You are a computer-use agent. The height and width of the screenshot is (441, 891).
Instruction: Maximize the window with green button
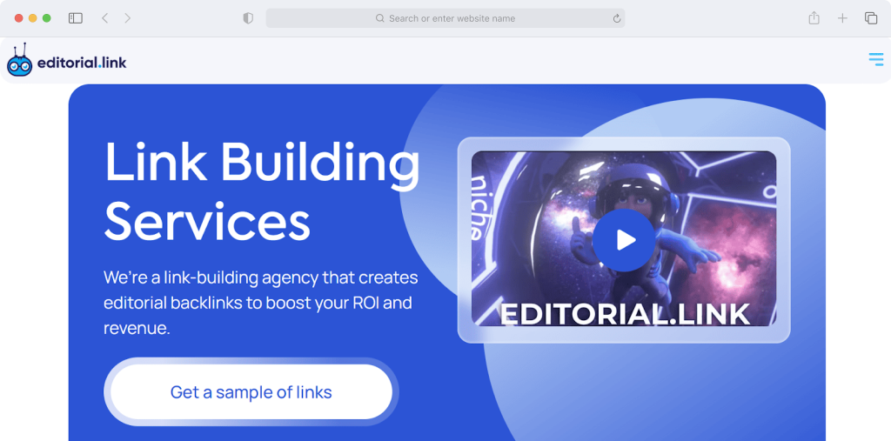coord(47,18)
